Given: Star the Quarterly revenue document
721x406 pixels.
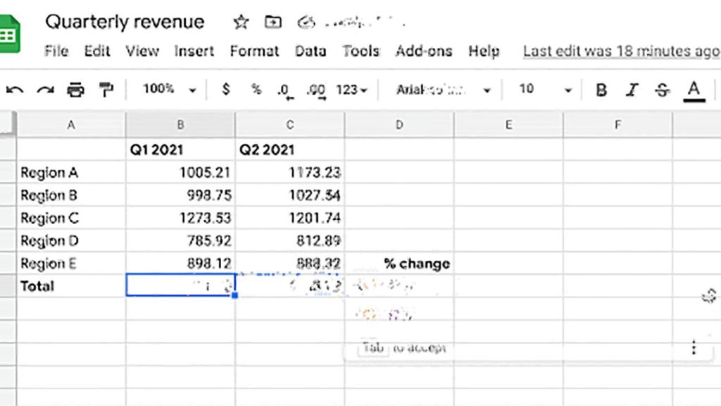Looking at the screenshot, I should point(241,23).
